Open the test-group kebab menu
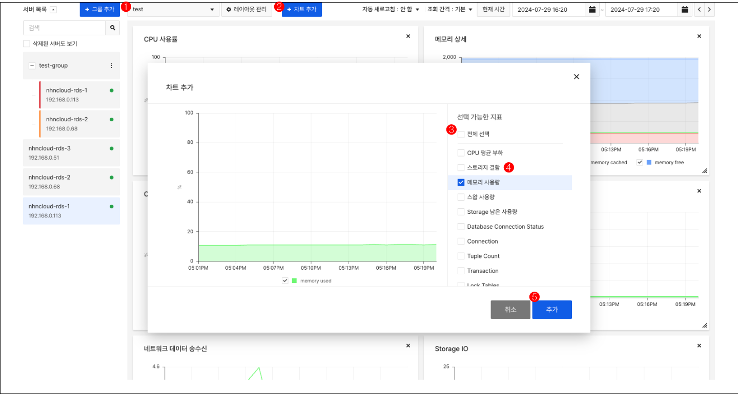The width and height of the screenshot is (738, 394). pyautogui.click(x=112, y=65)
